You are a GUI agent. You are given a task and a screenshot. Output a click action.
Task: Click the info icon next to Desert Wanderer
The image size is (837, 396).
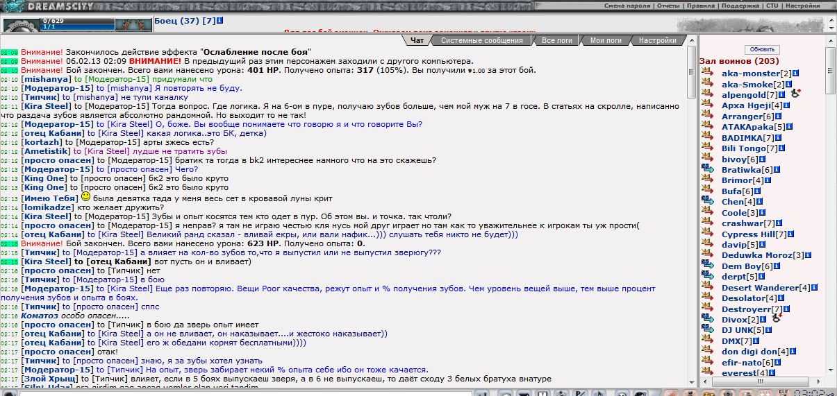(814, 288)
